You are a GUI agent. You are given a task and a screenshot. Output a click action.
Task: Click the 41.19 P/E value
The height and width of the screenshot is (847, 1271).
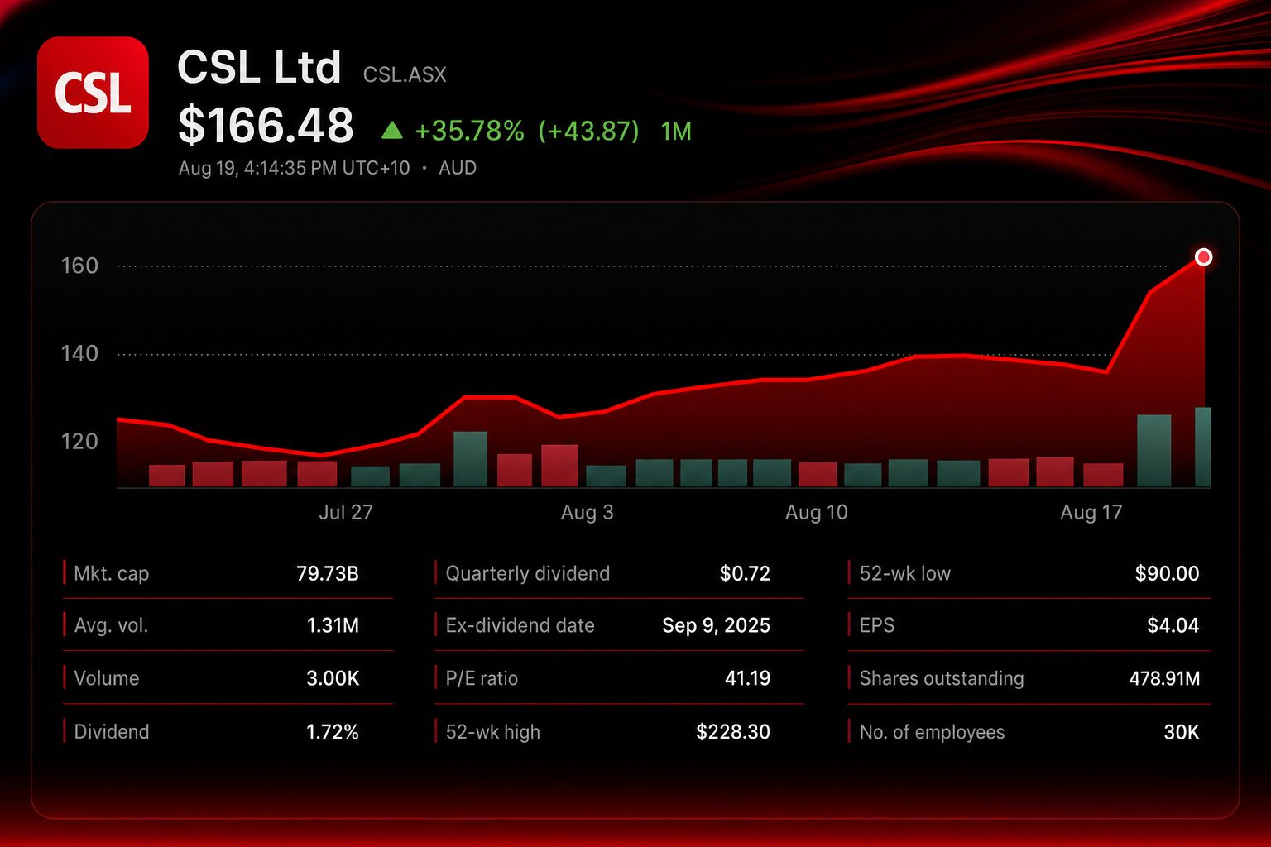click(x=748, y=678)
